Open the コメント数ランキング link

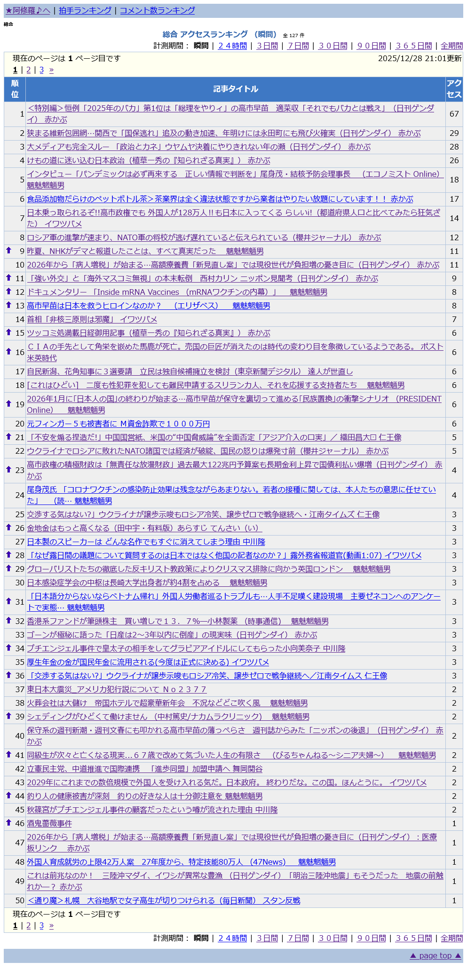pyautogui.click(x=157, y=10)
